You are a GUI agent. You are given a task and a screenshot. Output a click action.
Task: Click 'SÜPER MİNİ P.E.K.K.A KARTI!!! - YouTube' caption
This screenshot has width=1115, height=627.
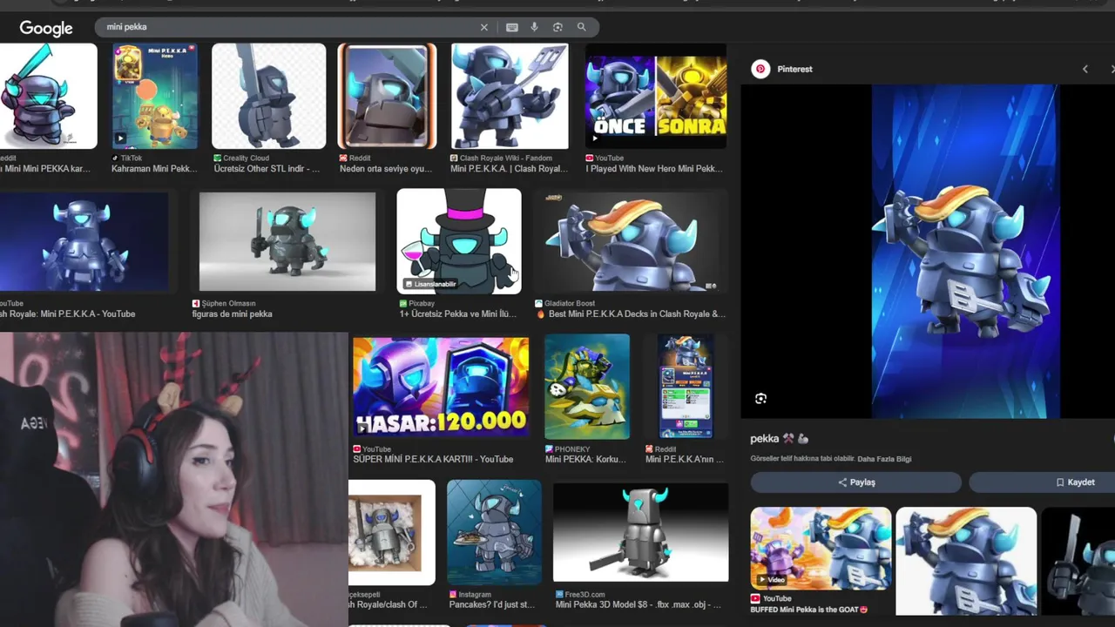point(433,460)
